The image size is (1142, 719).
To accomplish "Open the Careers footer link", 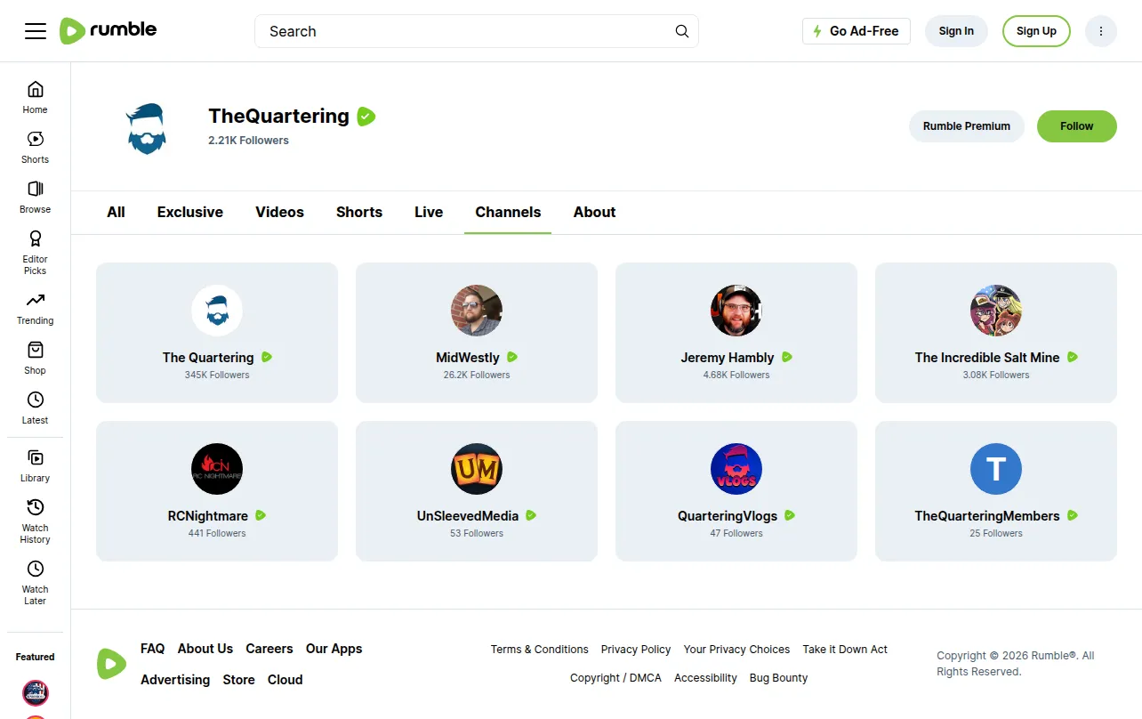I will (x=269, y=649).
